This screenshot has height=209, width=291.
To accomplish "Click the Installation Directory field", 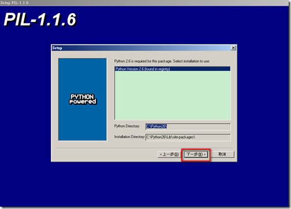I will tap(188, 138).
